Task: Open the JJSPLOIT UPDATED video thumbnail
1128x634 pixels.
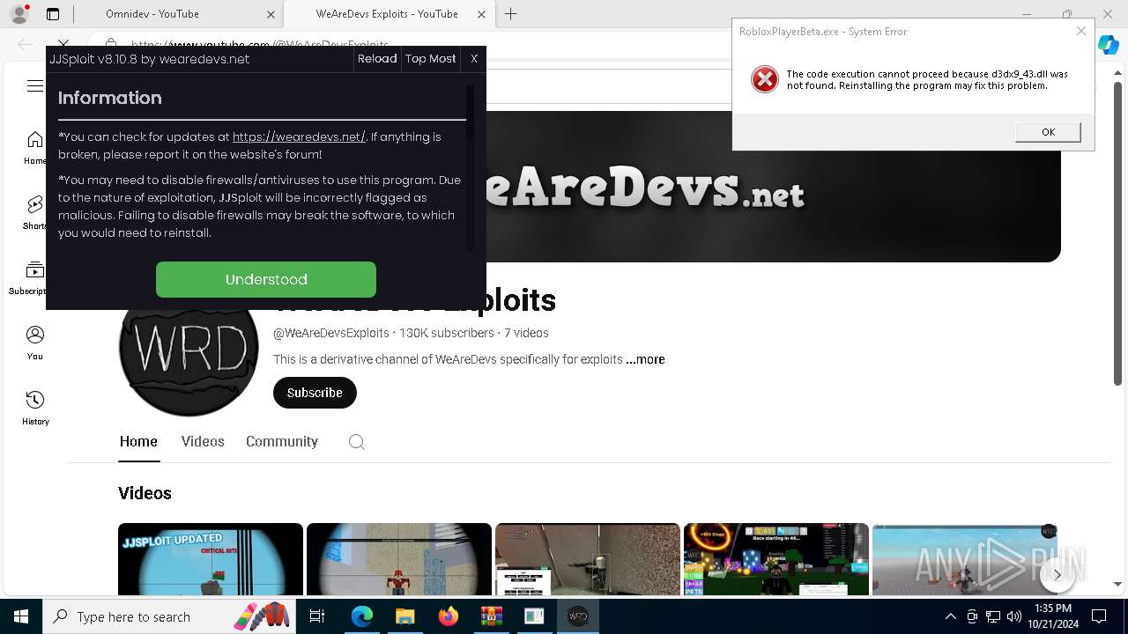Action: [x=211, y=559]
